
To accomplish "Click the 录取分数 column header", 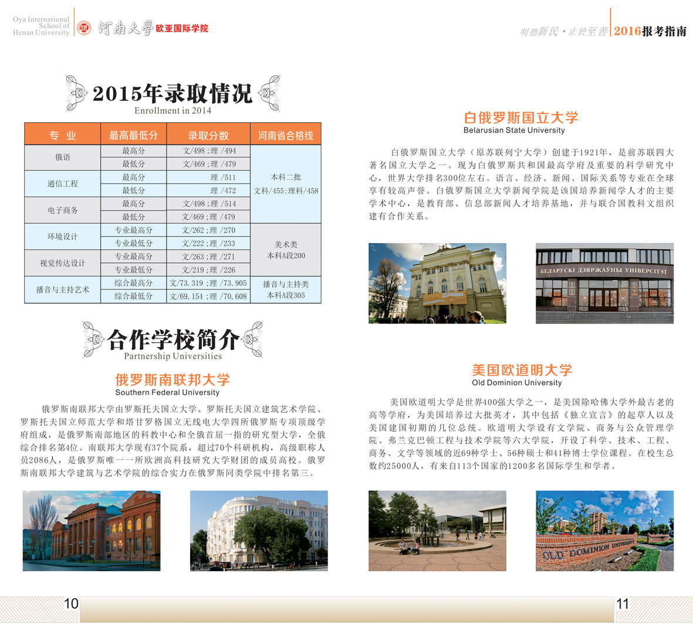I will coord(208,135).
